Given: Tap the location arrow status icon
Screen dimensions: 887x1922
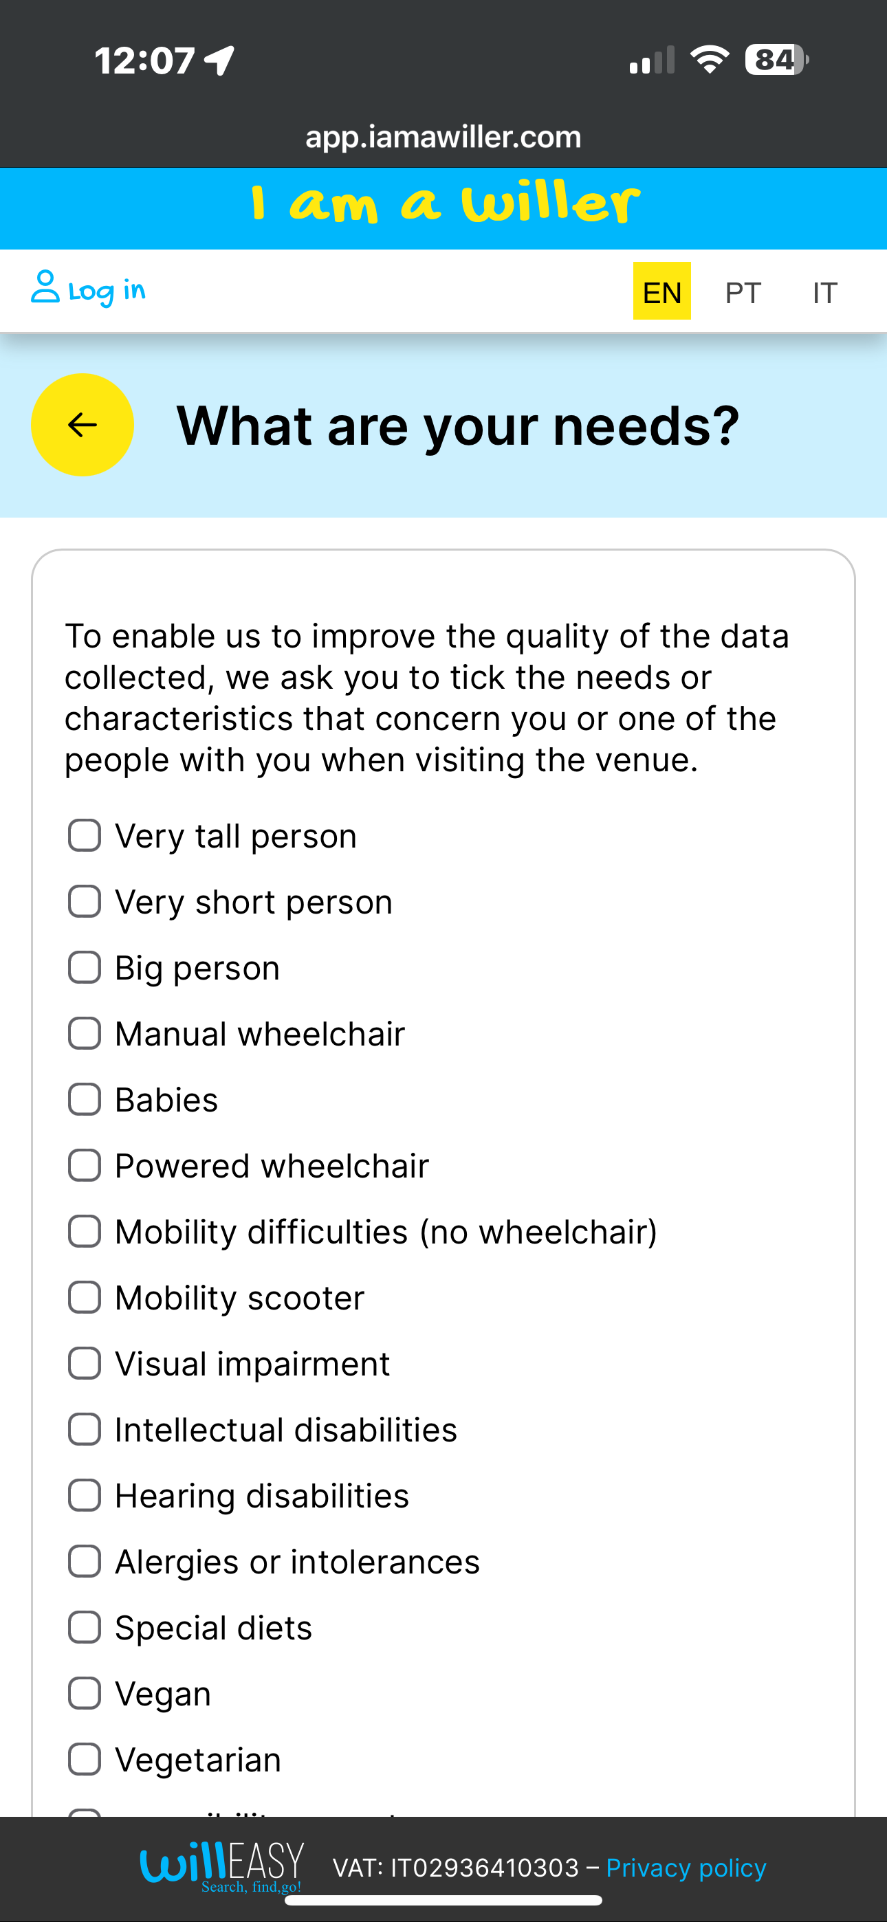Looking at the screenshot, I should 219,60.
